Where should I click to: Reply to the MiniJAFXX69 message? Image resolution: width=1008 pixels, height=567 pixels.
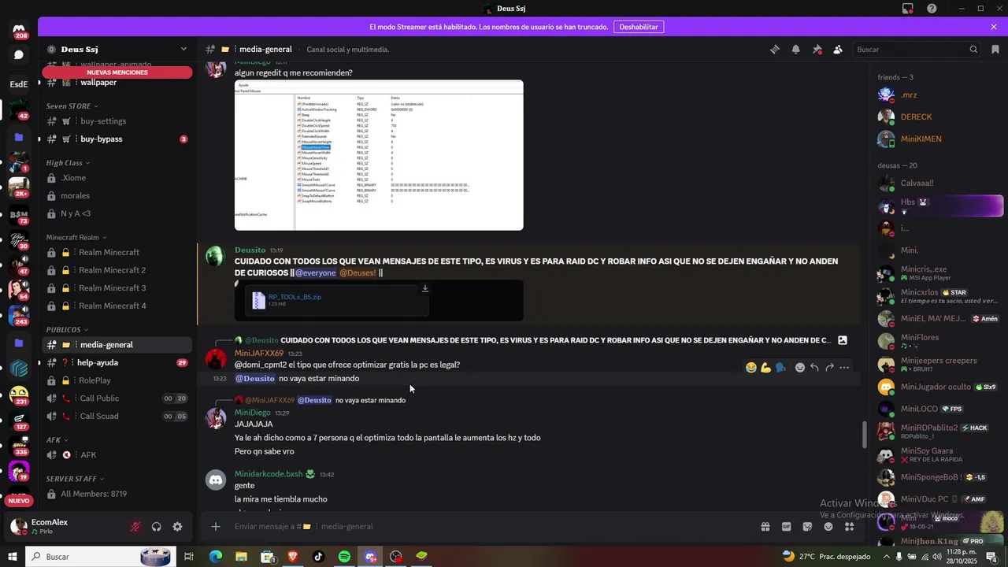815,368
